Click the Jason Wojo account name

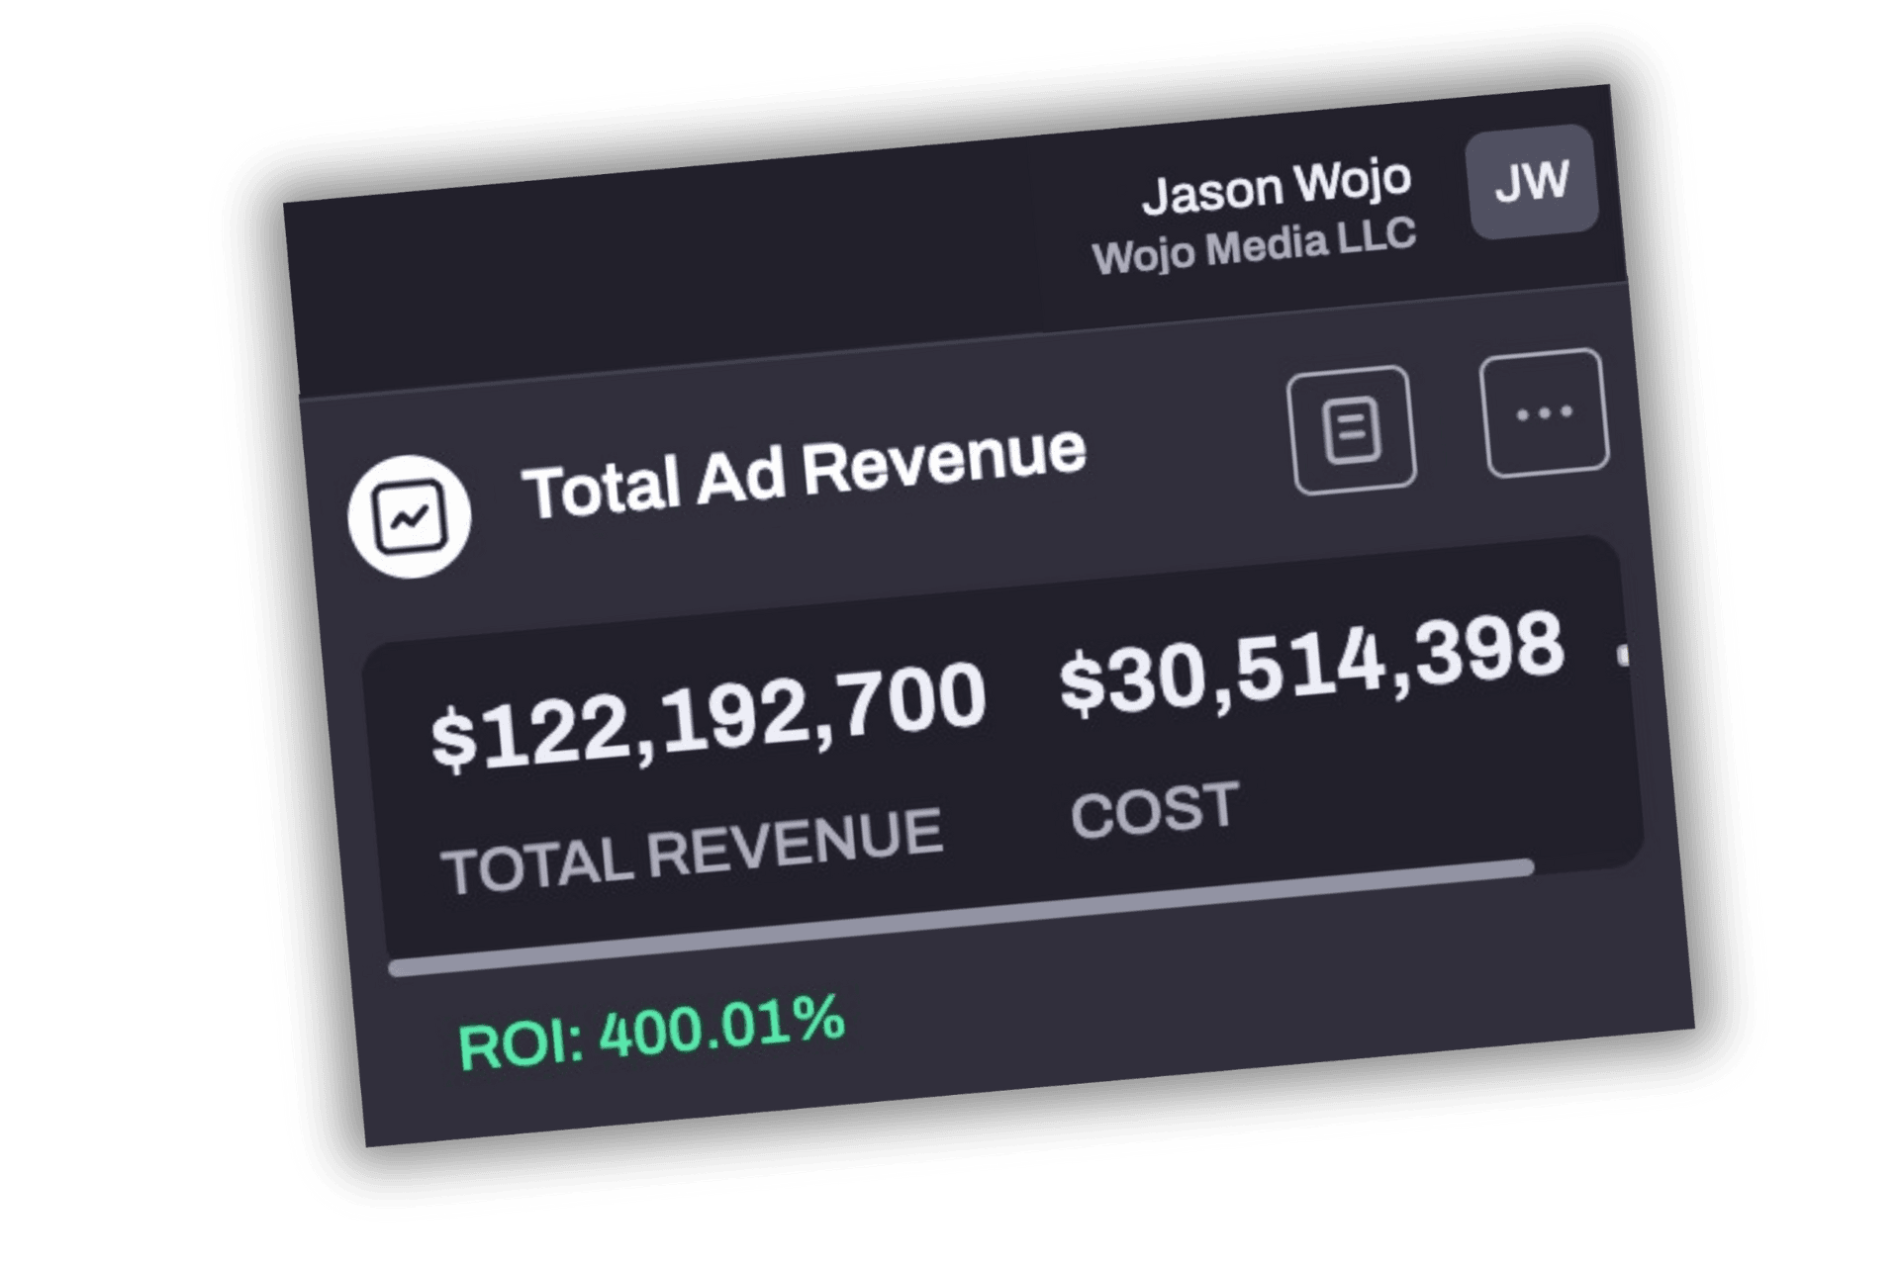[x=1277, y=185]
